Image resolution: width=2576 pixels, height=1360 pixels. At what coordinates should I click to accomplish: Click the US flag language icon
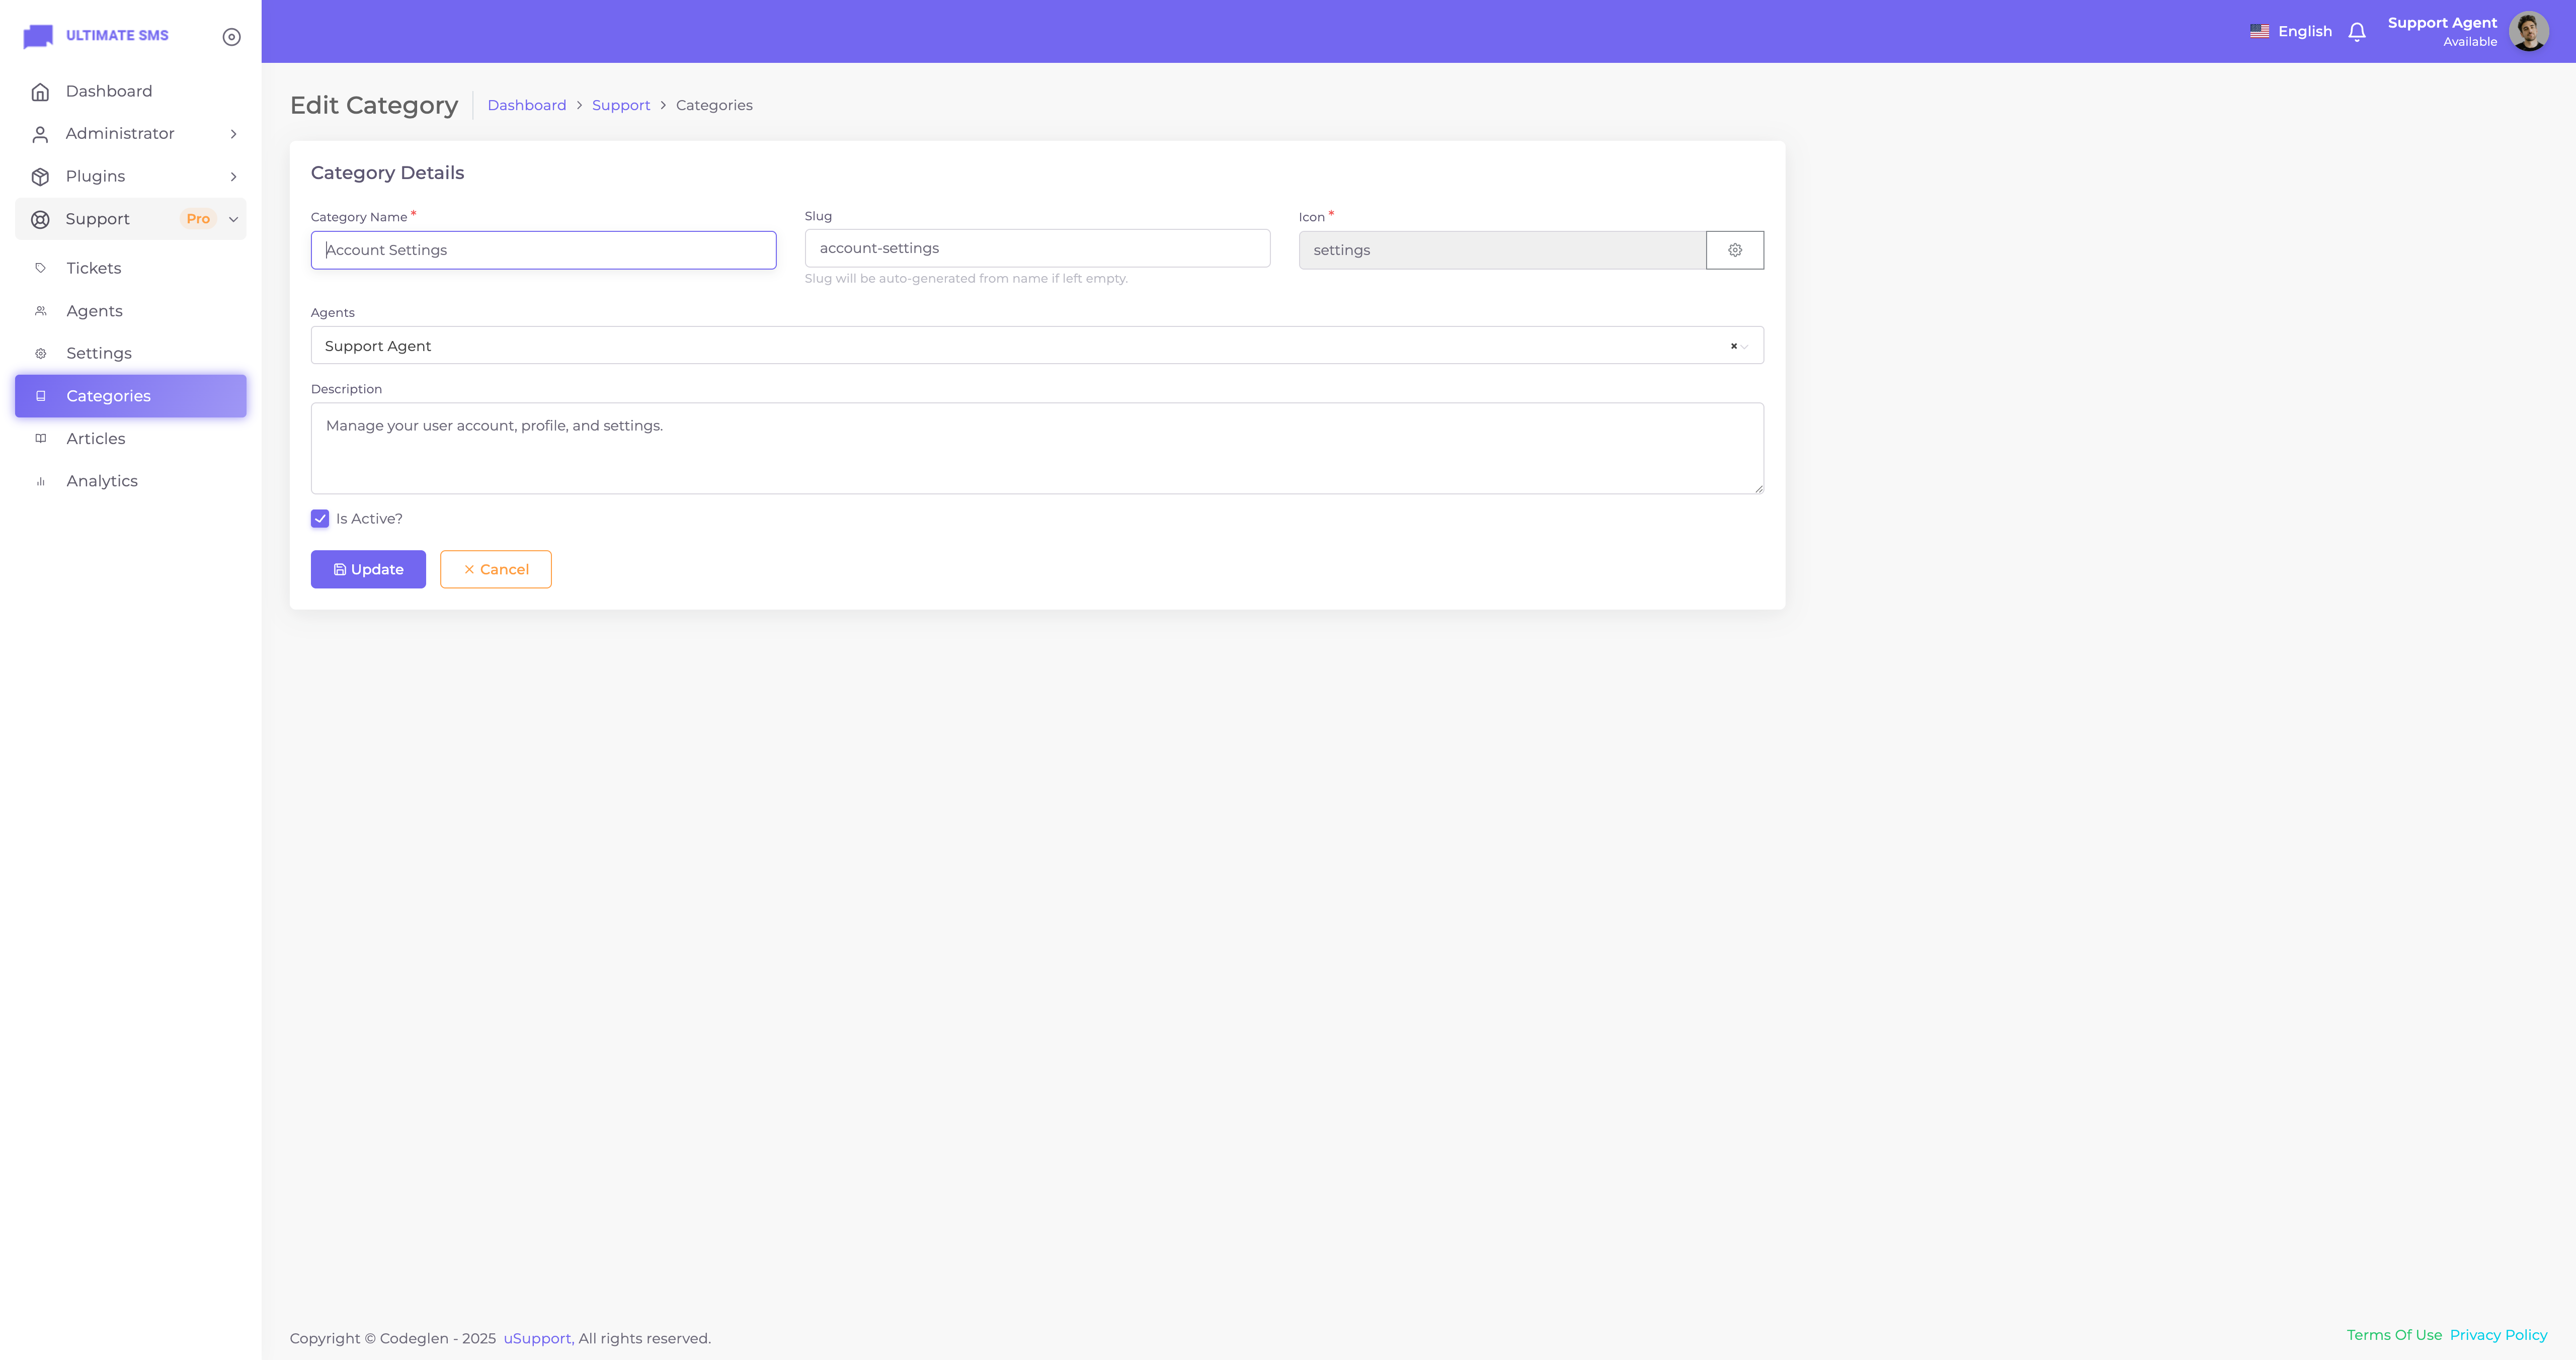click(x=2259, y=31)
